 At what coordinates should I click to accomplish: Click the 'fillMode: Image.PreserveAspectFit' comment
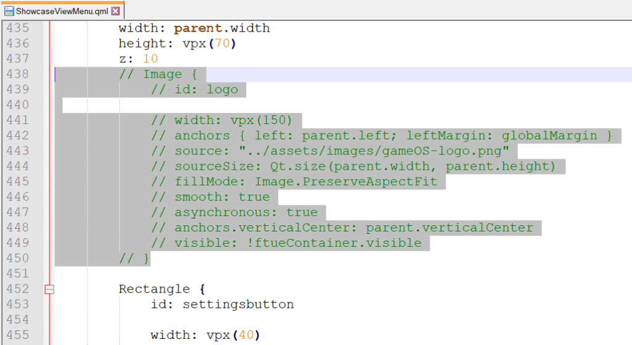tap(294, 181)
